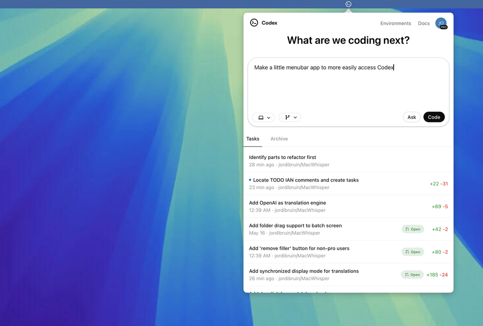Open 'Identify parts to refactor first' task
The image size is (483, 326).
point(348,161)
